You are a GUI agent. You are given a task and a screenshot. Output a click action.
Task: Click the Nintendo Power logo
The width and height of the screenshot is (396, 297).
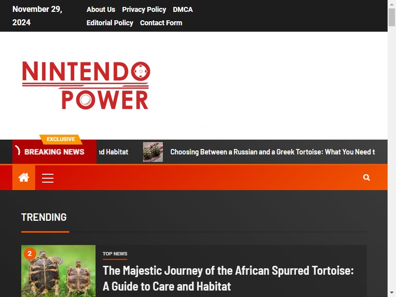pos(86,85)
